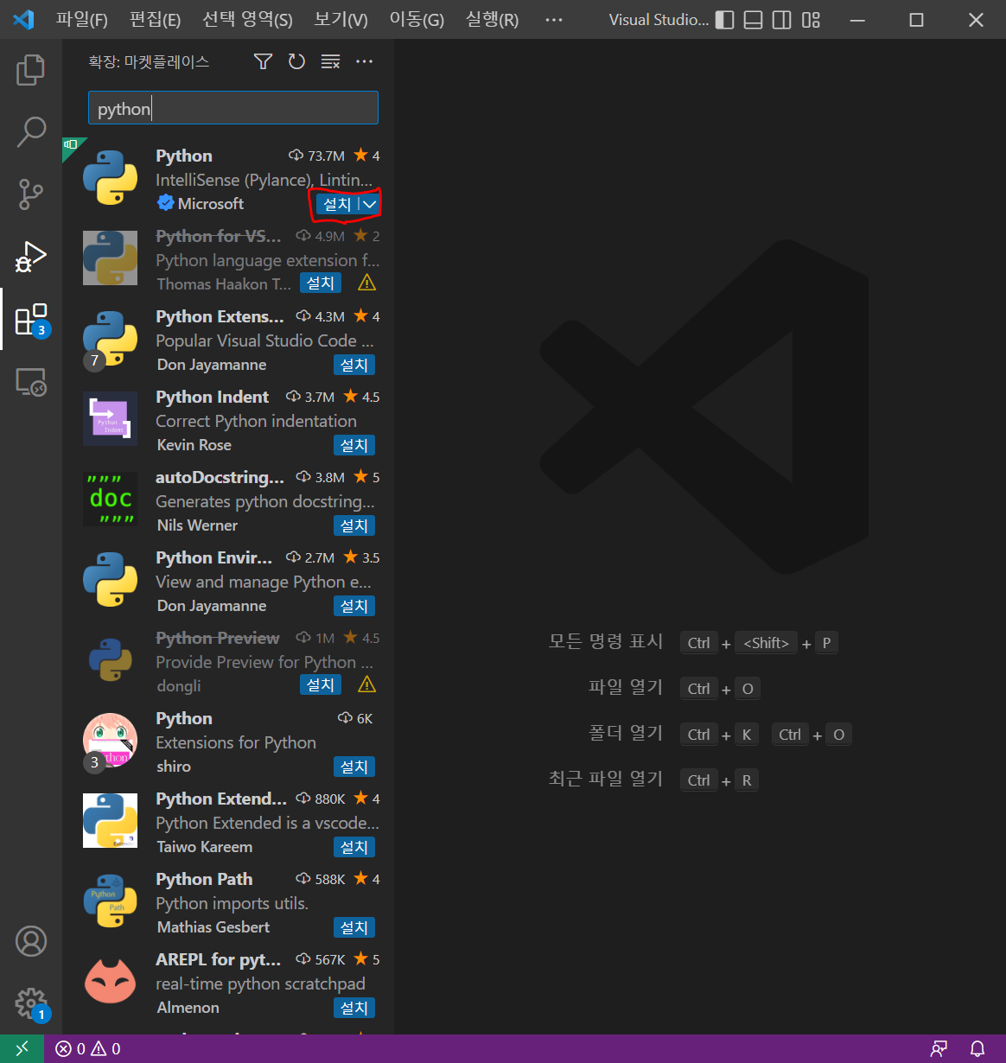
Task: Install Python Extended by Taiwo Kareem
Action: coord(354,847)
